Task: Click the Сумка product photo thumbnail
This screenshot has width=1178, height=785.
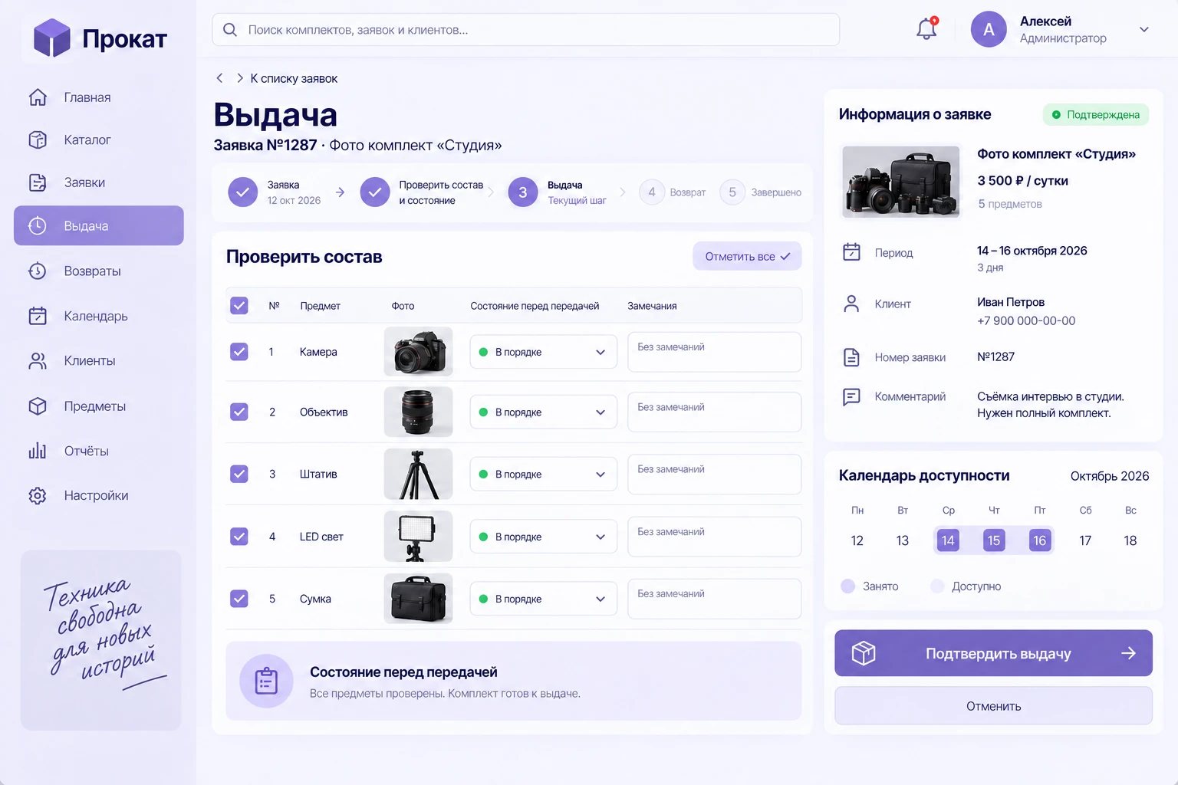Action: [x=418, y=599]
